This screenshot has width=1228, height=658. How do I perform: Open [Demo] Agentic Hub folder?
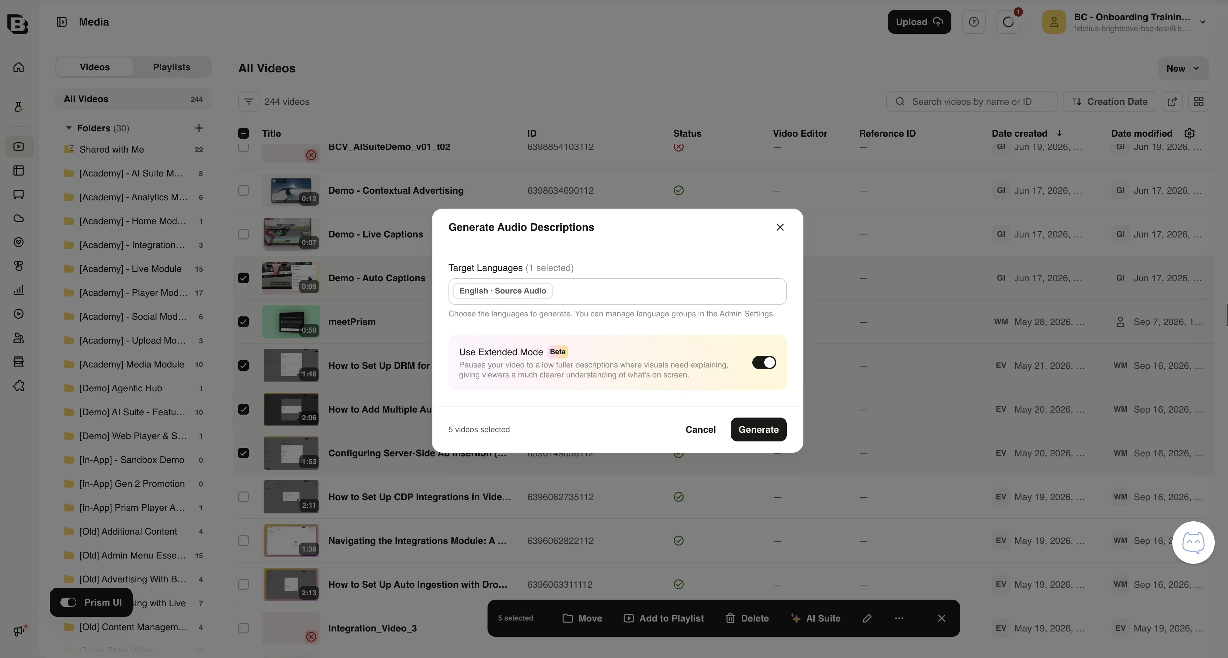pos(133,388)
